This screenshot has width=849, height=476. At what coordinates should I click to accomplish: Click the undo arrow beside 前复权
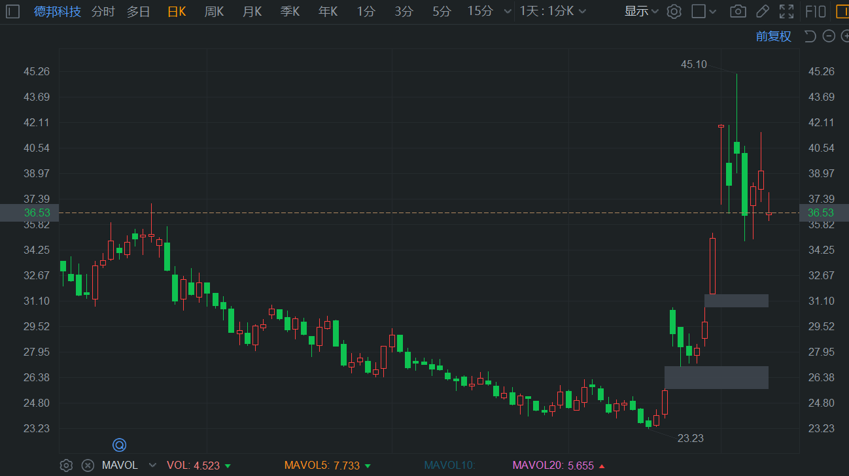pyautogui.click(x=810, y=36)
